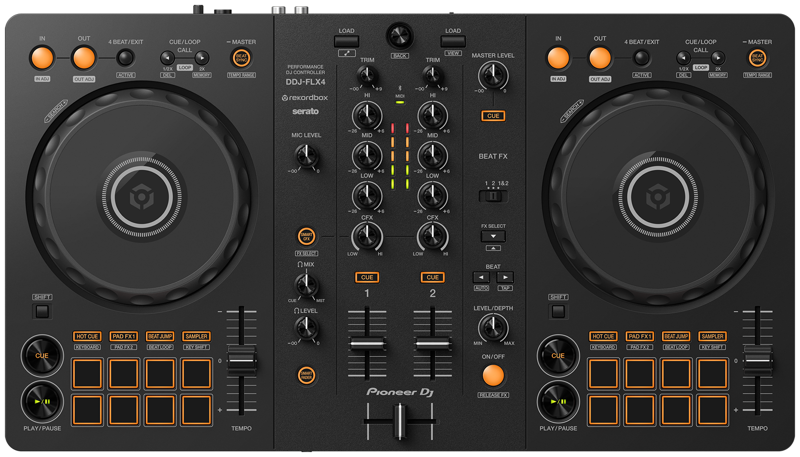This screenshot has width=800, height=457.
Task: Click the right deck TEMPO slider
Action: (x=757, y=360)
